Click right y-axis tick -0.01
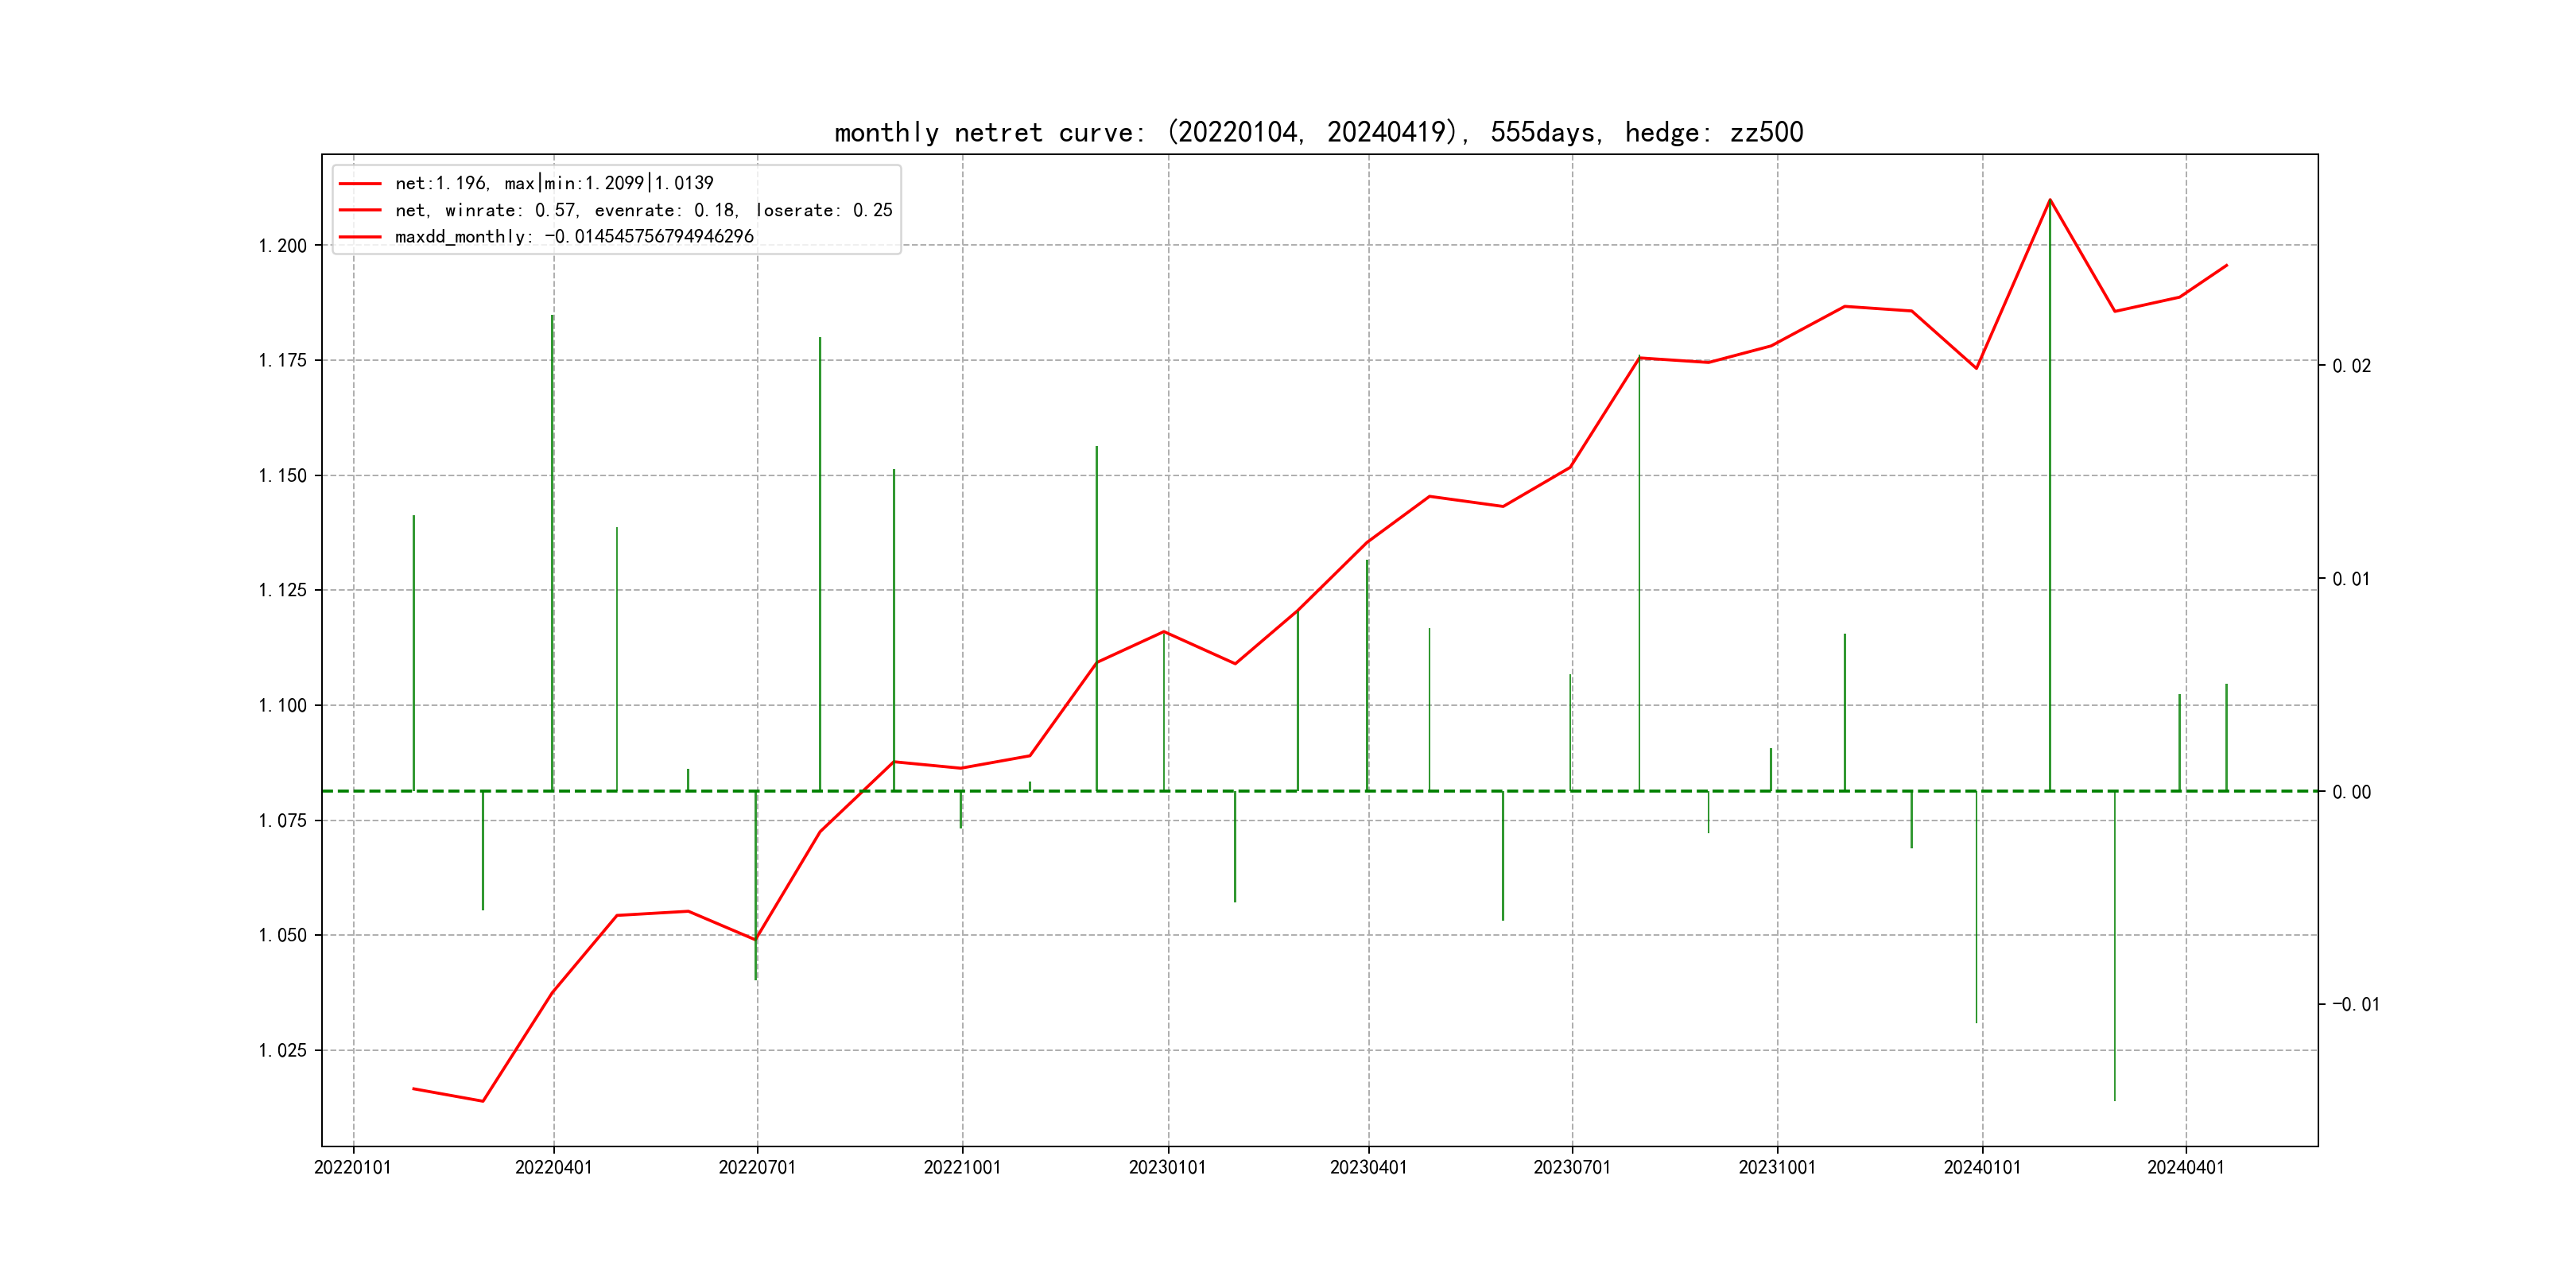Image resolution: width=2576 pixels, height=1288 pixels. [2355, 1005]
